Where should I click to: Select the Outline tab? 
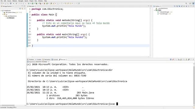(157, 6)
